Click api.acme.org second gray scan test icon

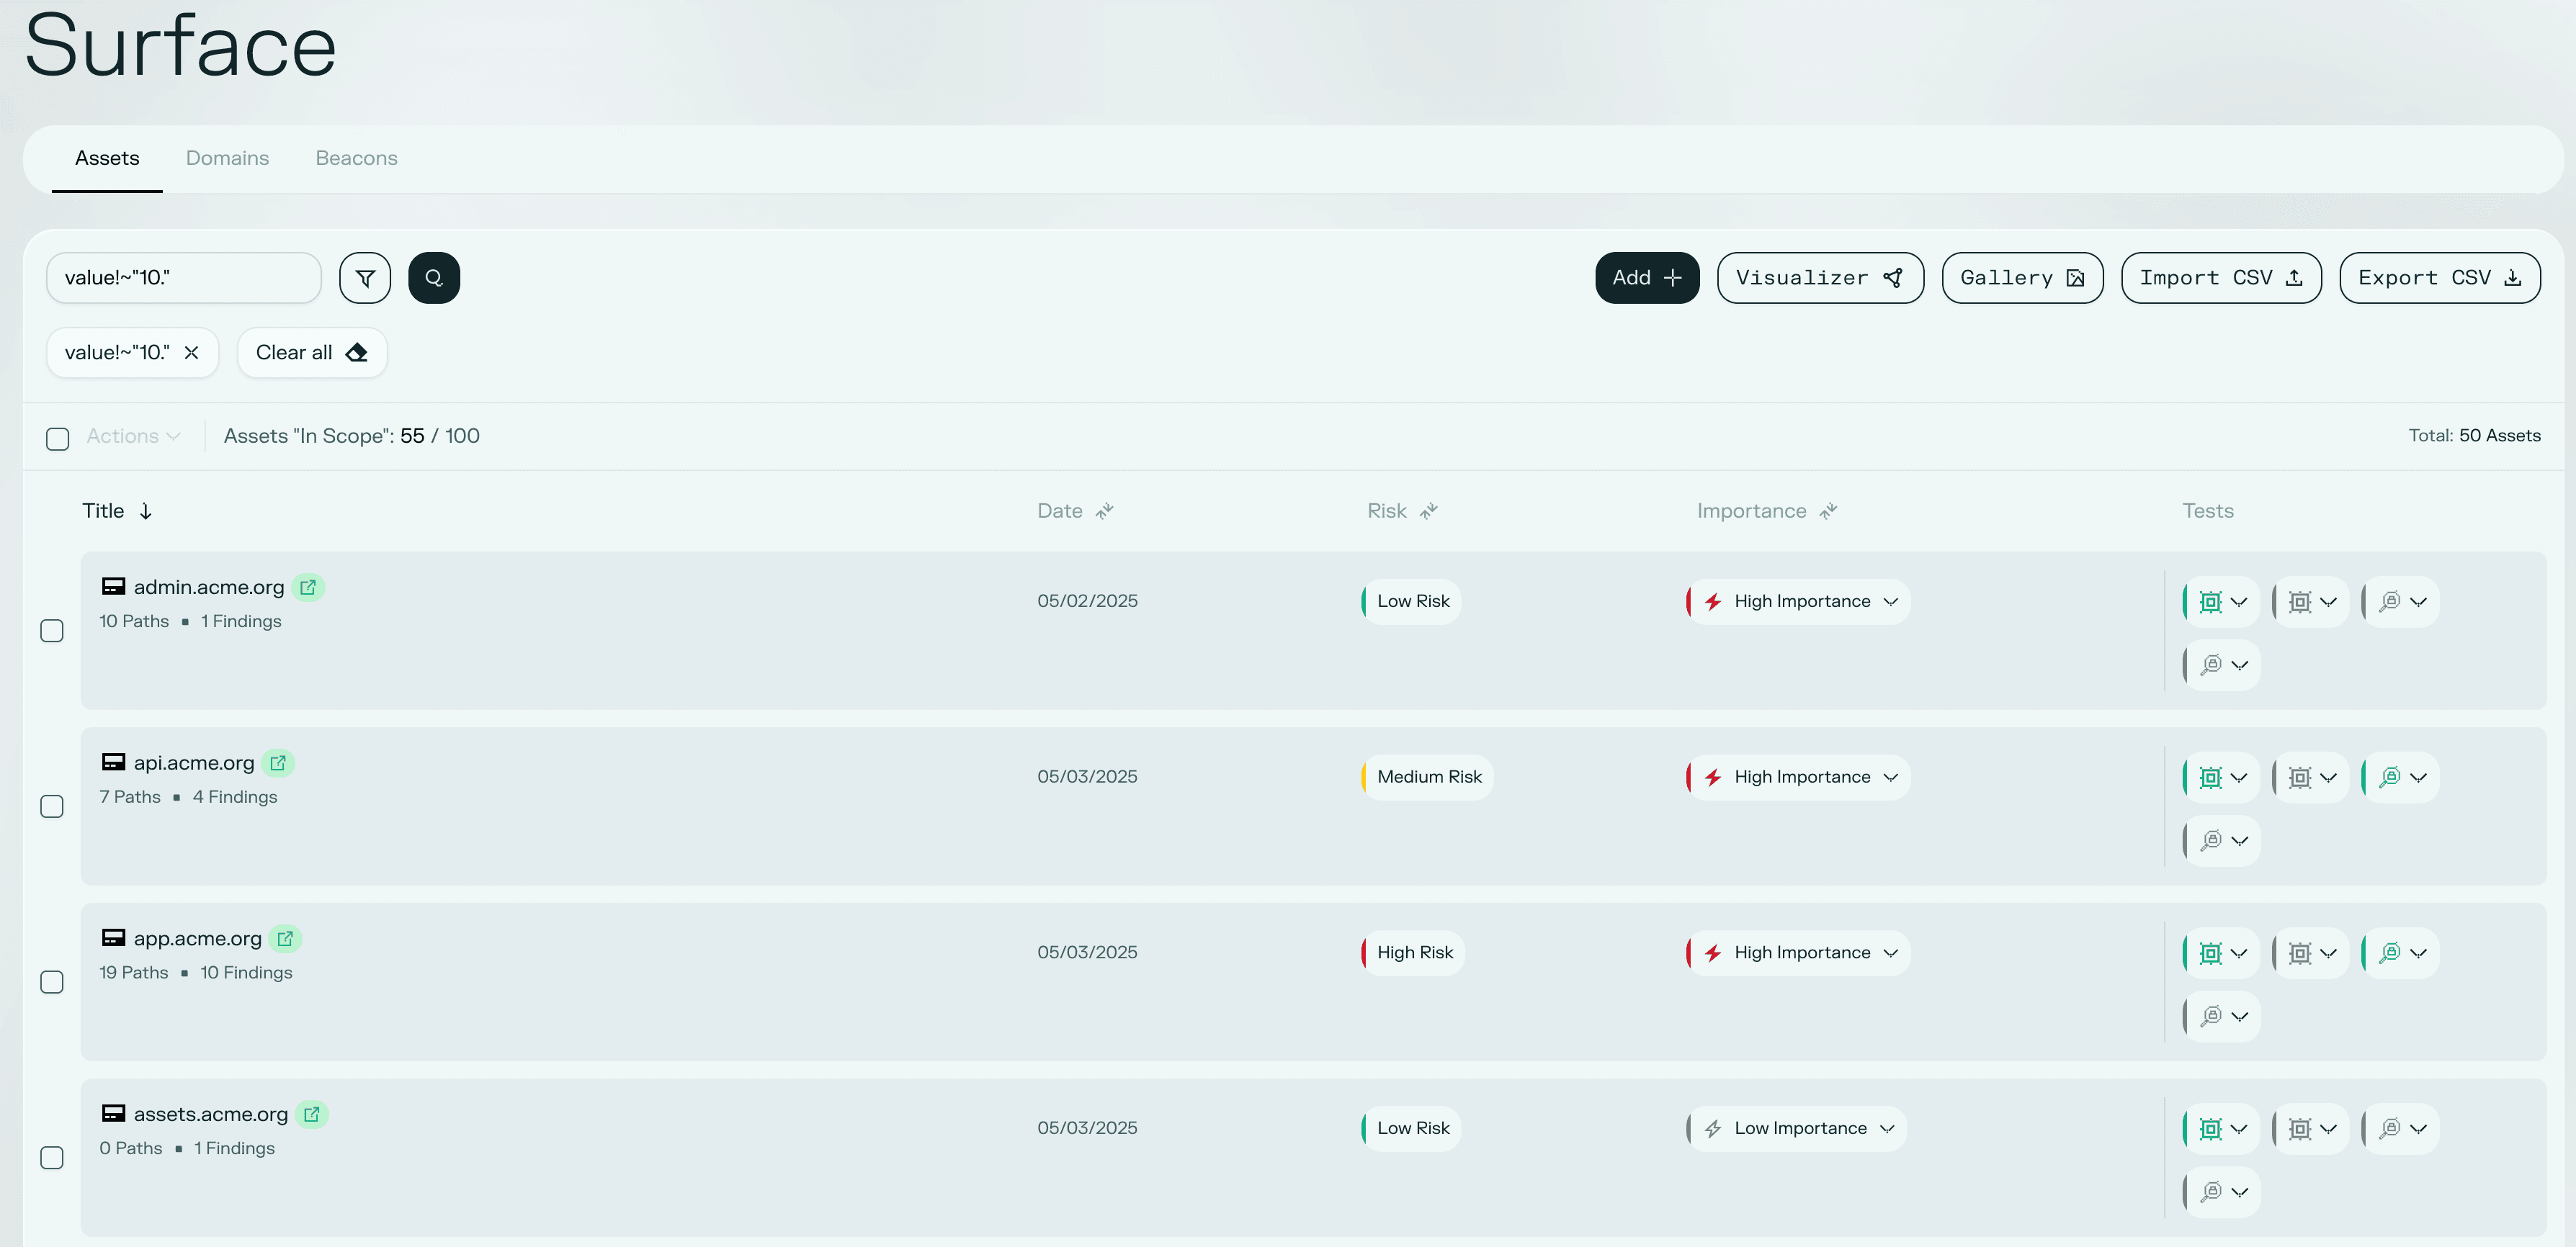coord(2300,778)
